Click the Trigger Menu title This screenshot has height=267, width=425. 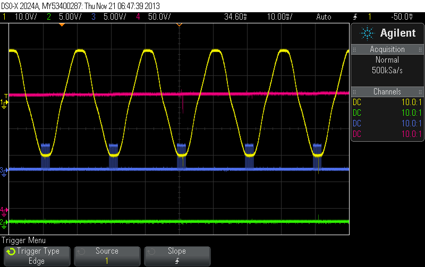point(23,240)
